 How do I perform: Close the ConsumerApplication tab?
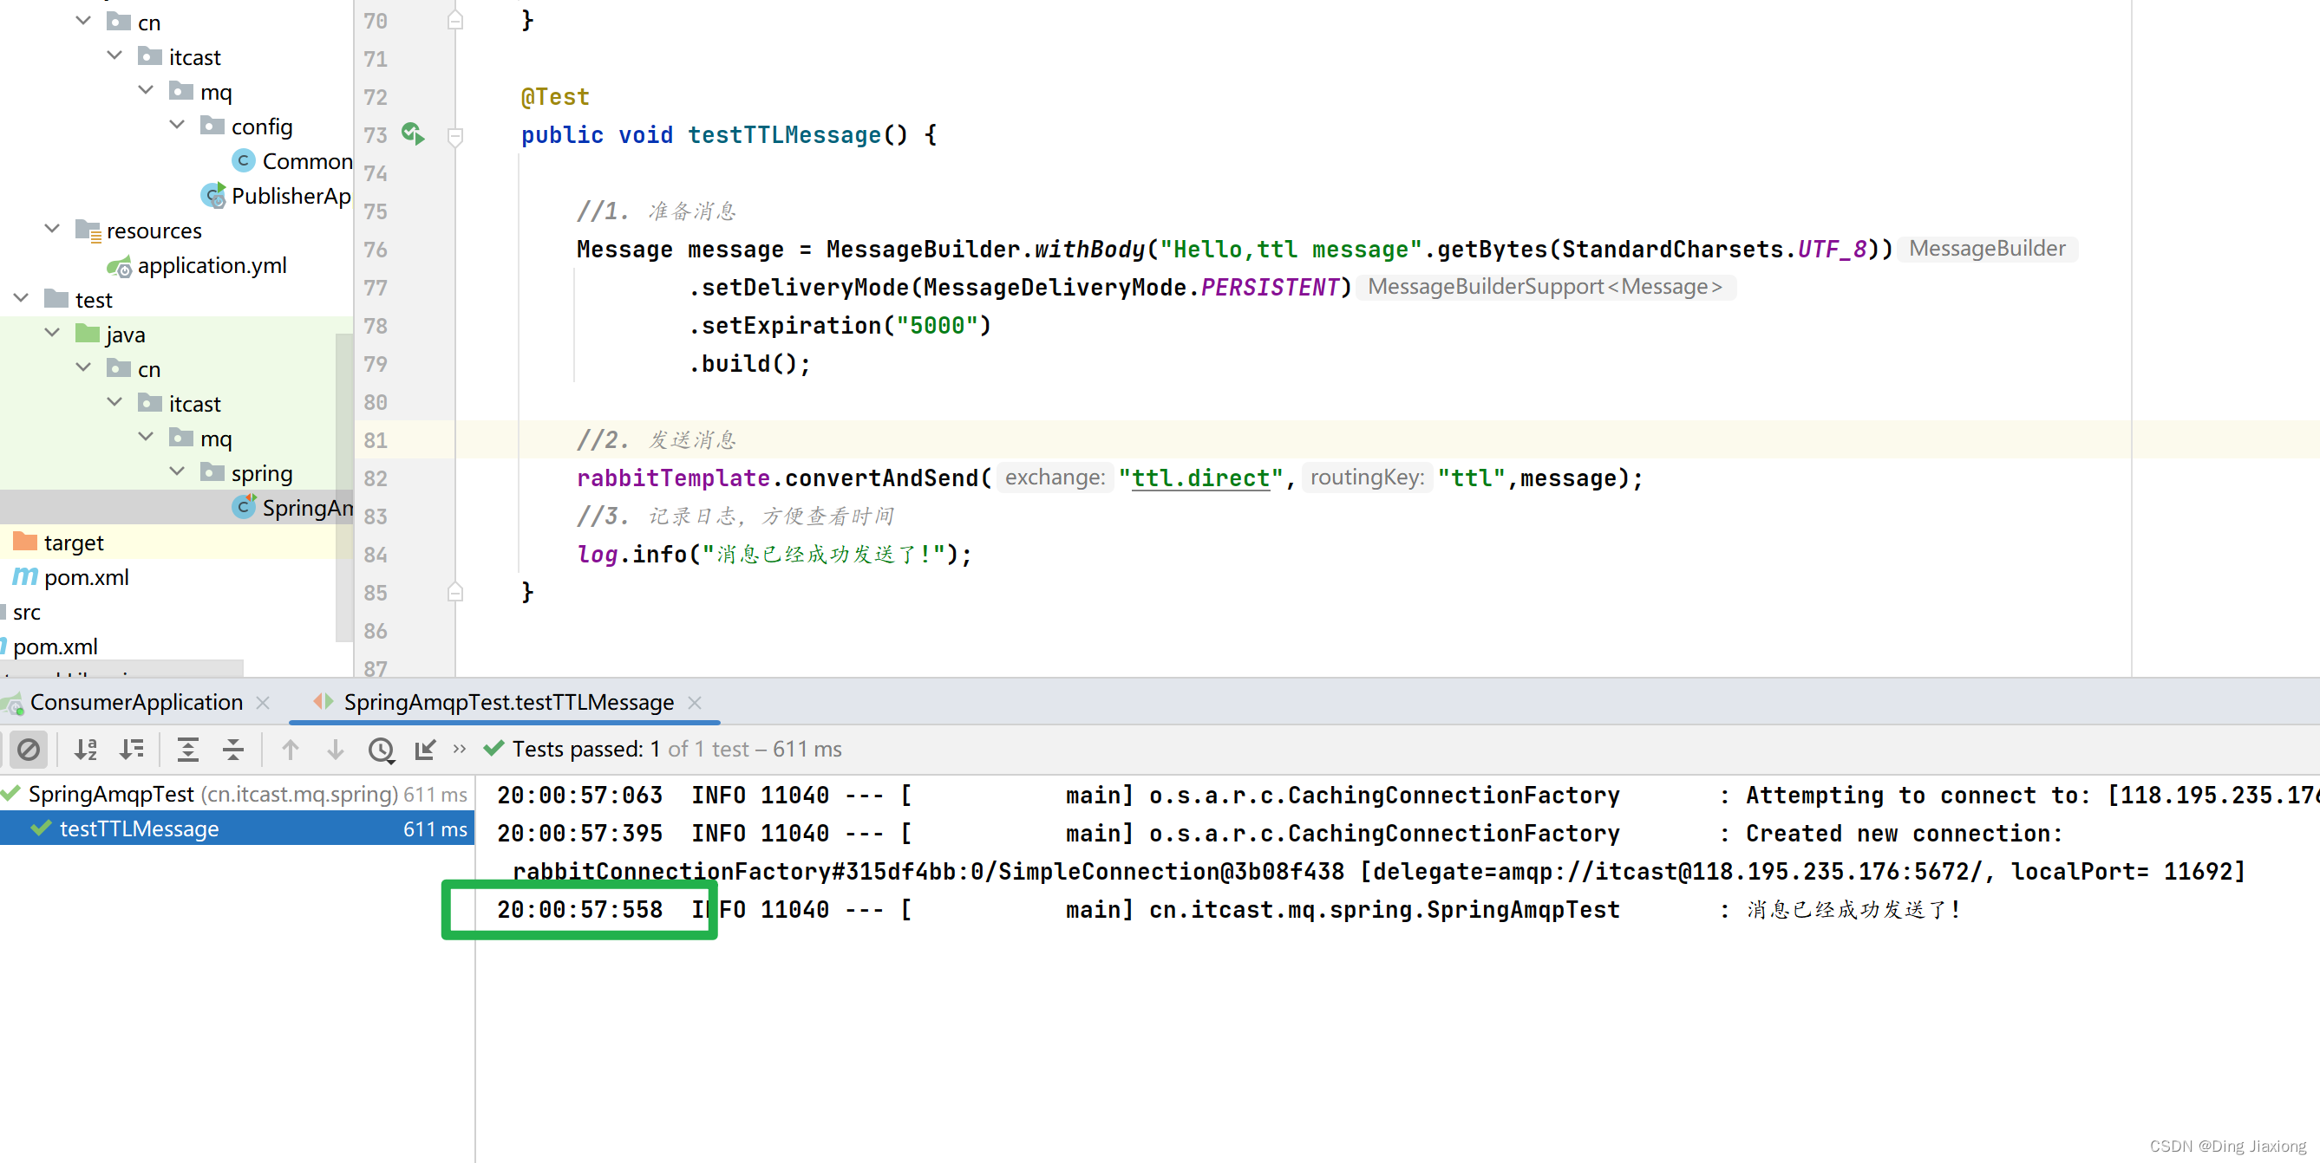tap(263, 702)
